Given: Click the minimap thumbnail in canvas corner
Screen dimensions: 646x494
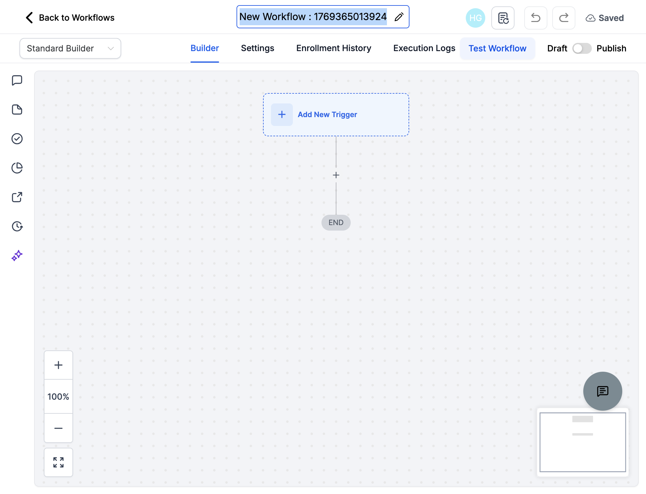Looking at the screenshot, I should click(583, 442).
